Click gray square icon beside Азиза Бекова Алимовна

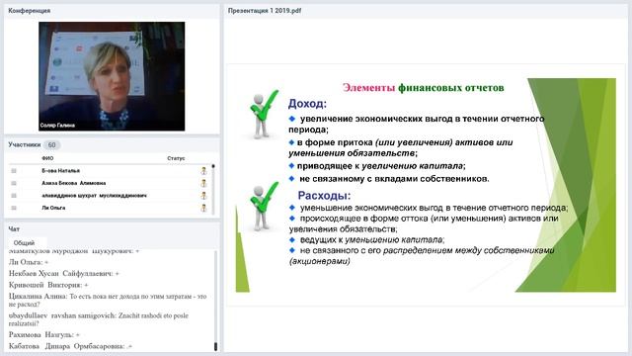14,183
